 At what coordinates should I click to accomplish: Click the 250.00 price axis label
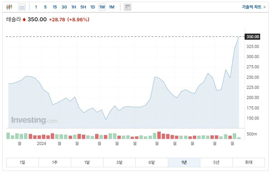point(253,77)
